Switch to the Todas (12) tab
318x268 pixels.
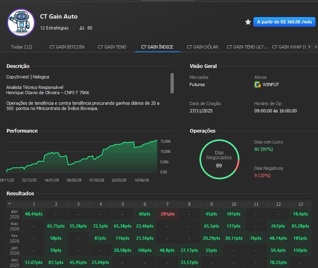tap(21, 47)
